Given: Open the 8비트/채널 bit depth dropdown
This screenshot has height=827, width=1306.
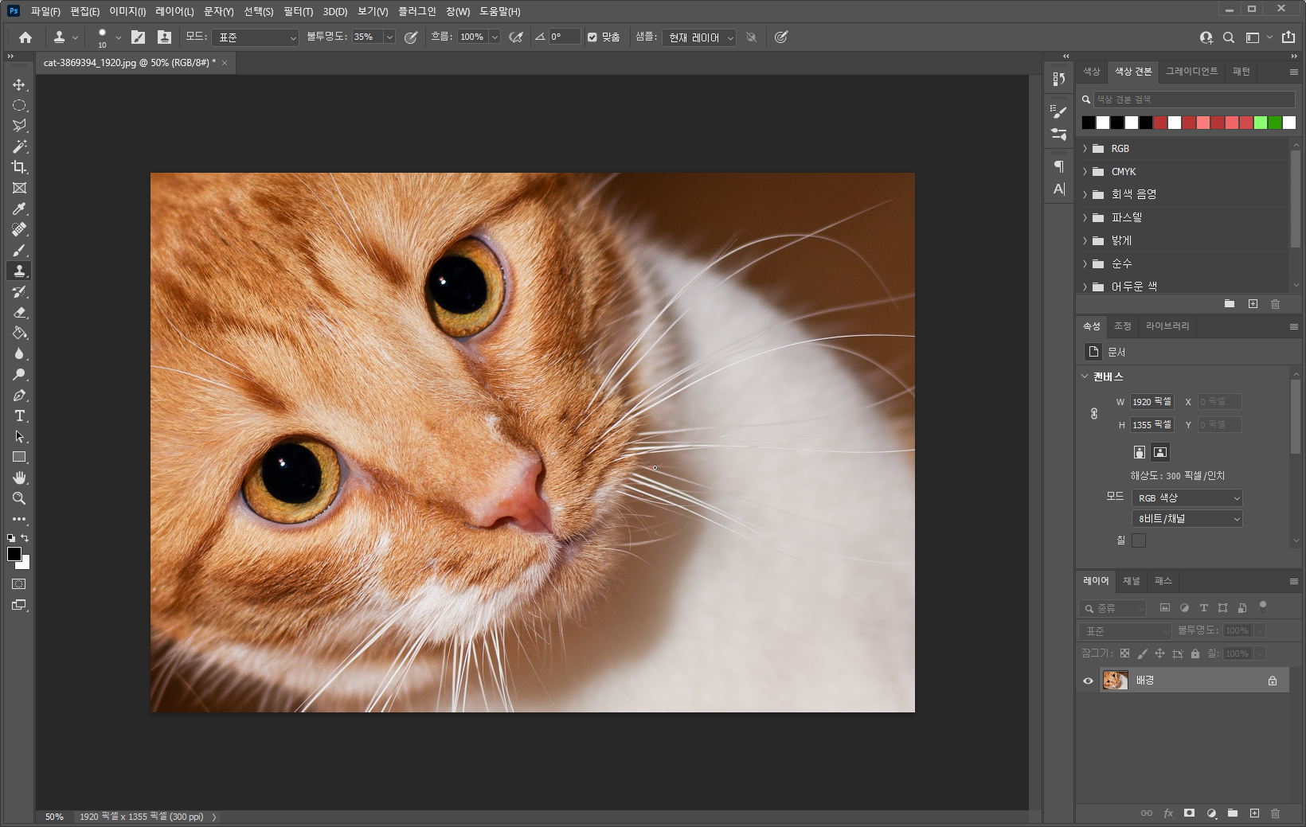Looking at the screenshot, I should (1187, 519).
